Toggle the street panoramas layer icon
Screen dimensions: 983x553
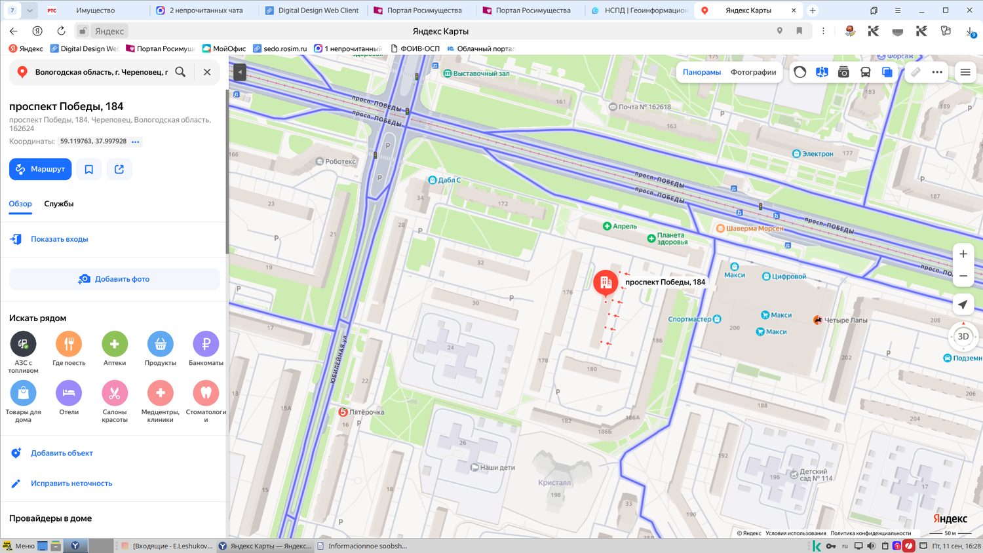[822, 72]
